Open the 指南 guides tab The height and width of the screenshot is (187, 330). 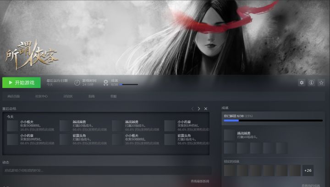click(92, 96)
